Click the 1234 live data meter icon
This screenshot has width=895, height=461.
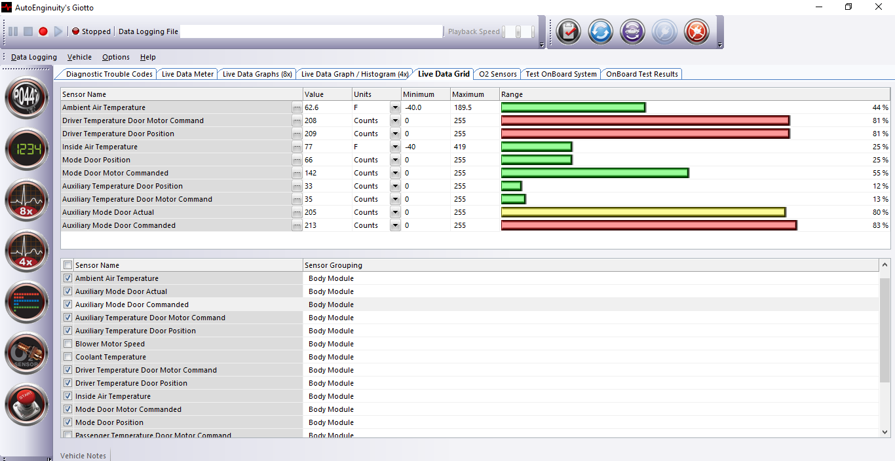point(27,149)
